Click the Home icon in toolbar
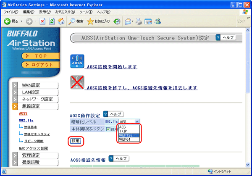The width and height of the screenshot is (252, 176). point(61,21)
